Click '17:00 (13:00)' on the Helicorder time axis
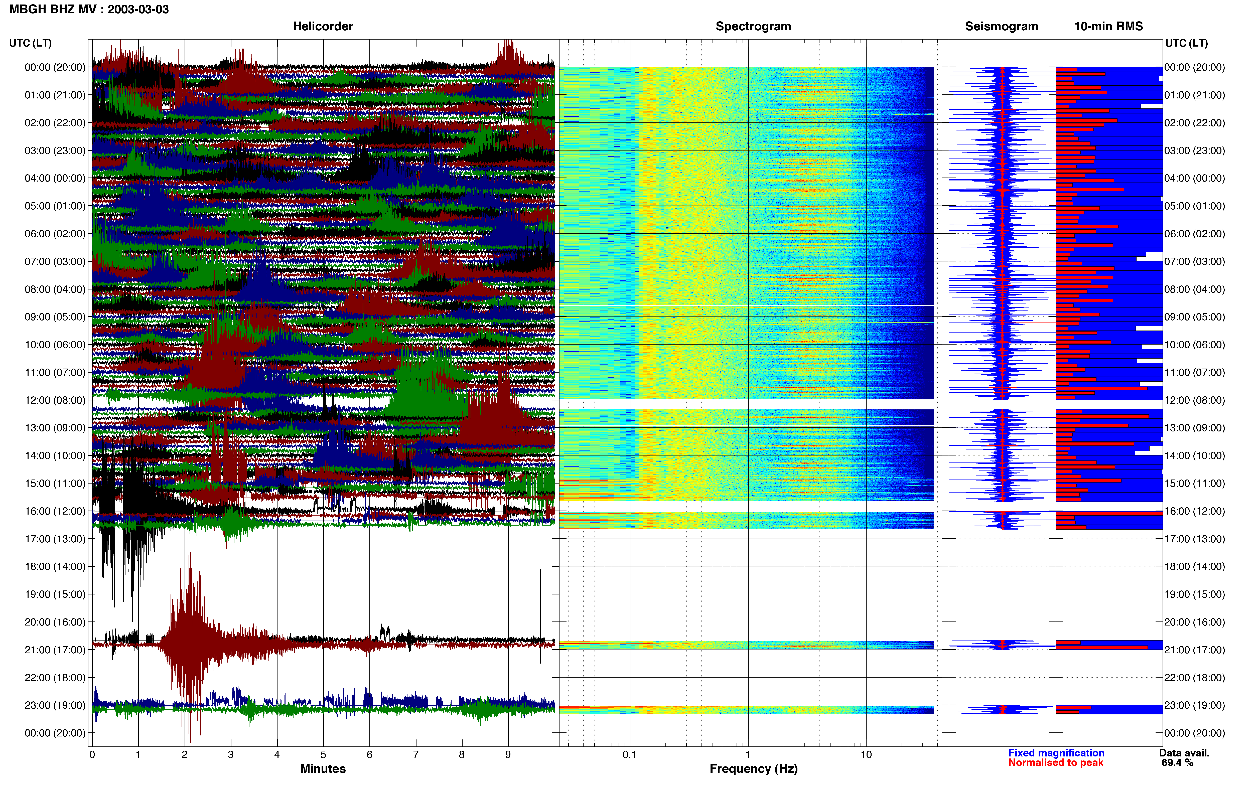Viewport: 1257px width, 786px height. [x=55, y=539]
